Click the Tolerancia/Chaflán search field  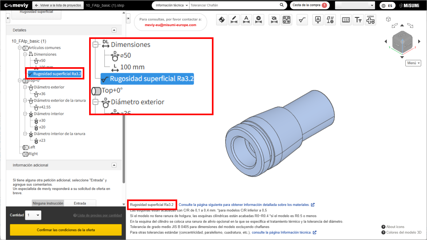coord(234,5)
